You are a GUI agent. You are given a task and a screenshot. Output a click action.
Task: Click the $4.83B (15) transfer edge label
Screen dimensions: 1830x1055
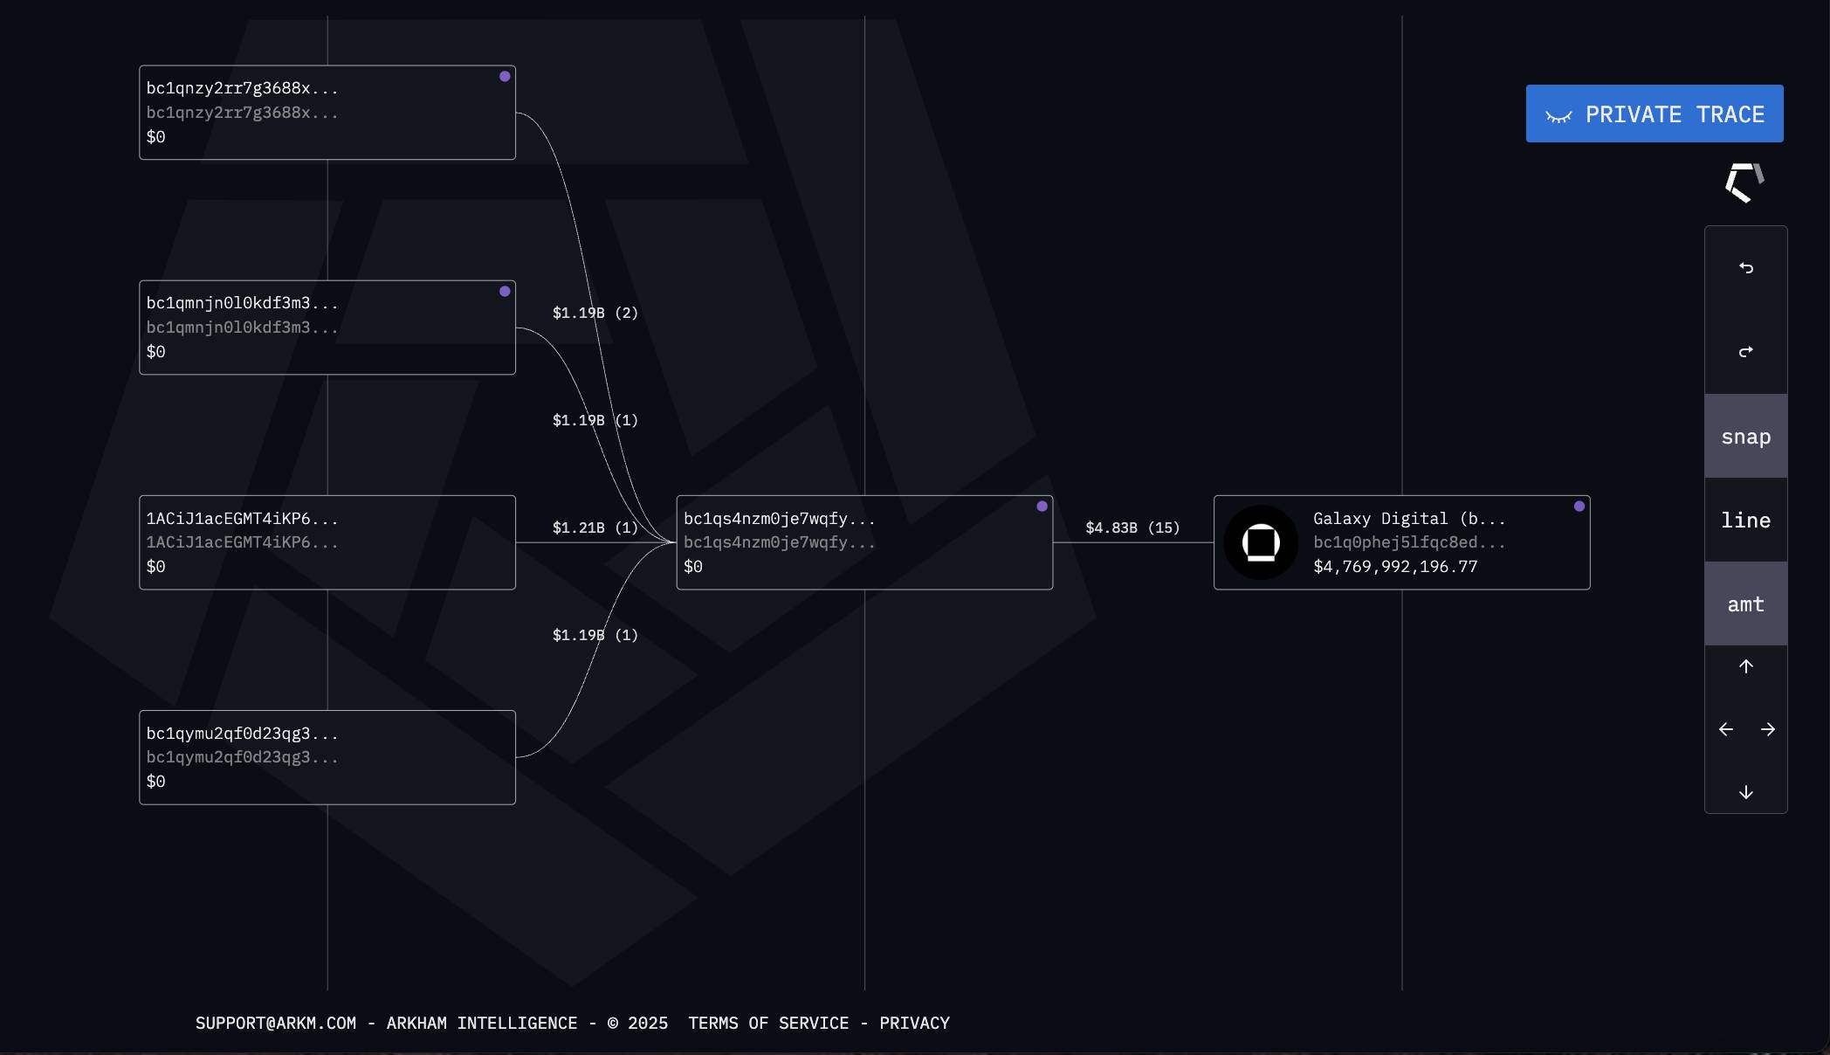1132,527
